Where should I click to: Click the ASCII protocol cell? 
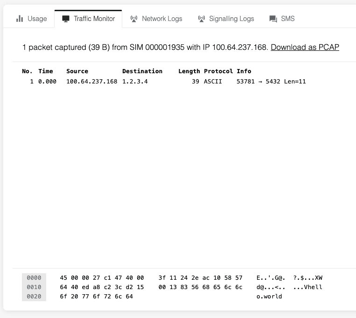[213, 82]
